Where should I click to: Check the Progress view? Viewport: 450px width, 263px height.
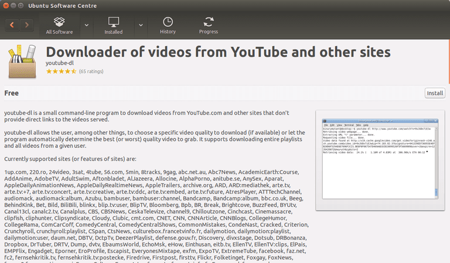tap(208, 25)
